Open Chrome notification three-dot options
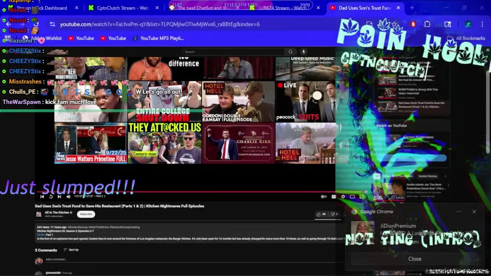Viewport: 491px width, 276px height. click(x=459, y=212)
